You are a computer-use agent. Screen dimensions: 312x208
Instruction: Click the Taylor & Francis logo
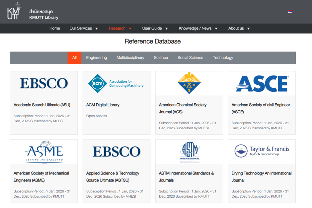coord(262,151)
